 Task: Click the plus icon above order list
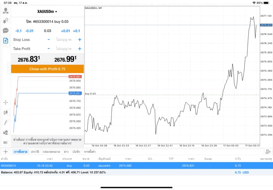pos(6,151)
